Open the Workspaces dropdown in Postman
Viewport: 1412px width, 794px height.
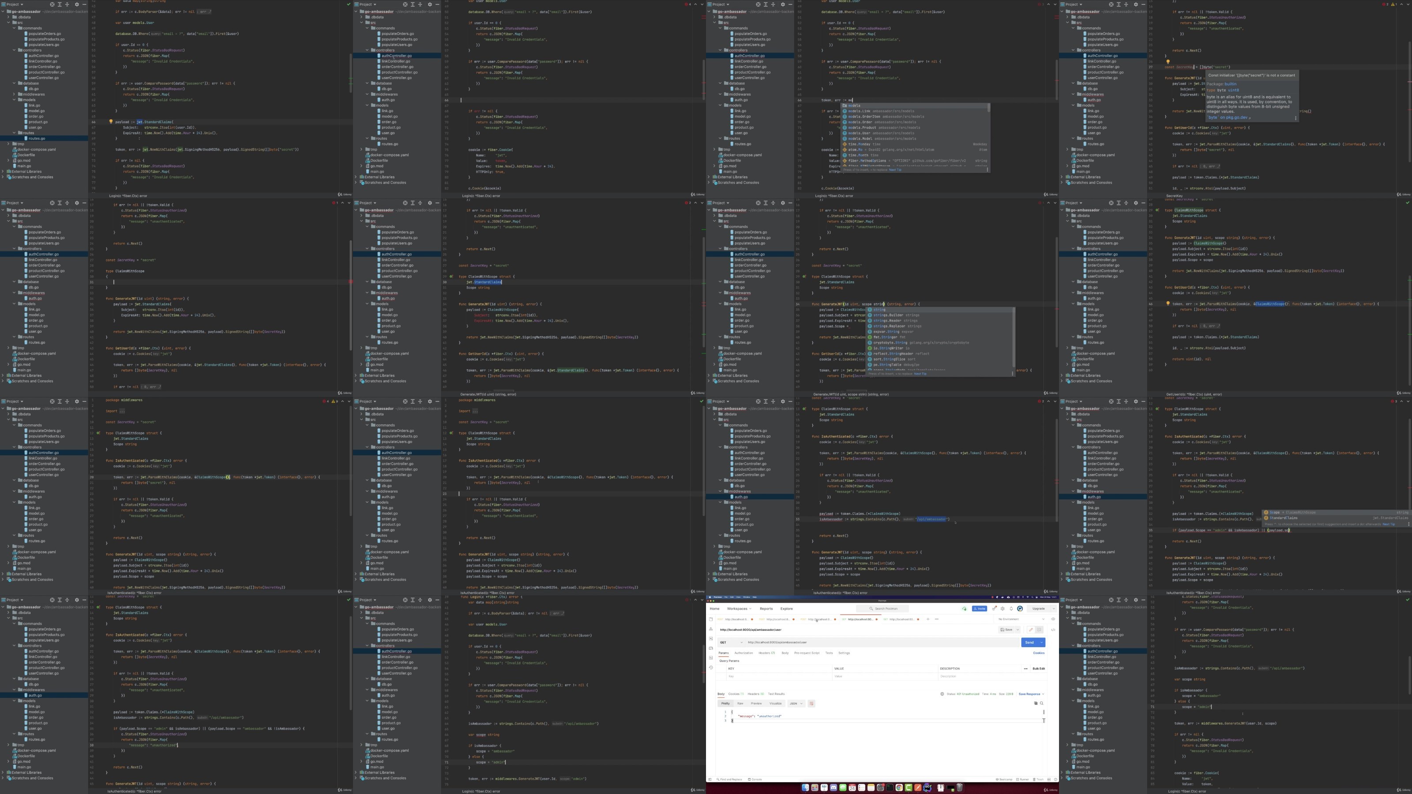[x=740, y=609]
